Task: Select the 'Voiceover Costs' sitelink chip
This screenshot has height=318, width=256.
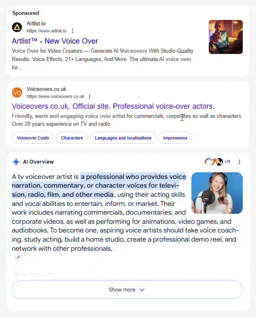Action: click(33, 138)
